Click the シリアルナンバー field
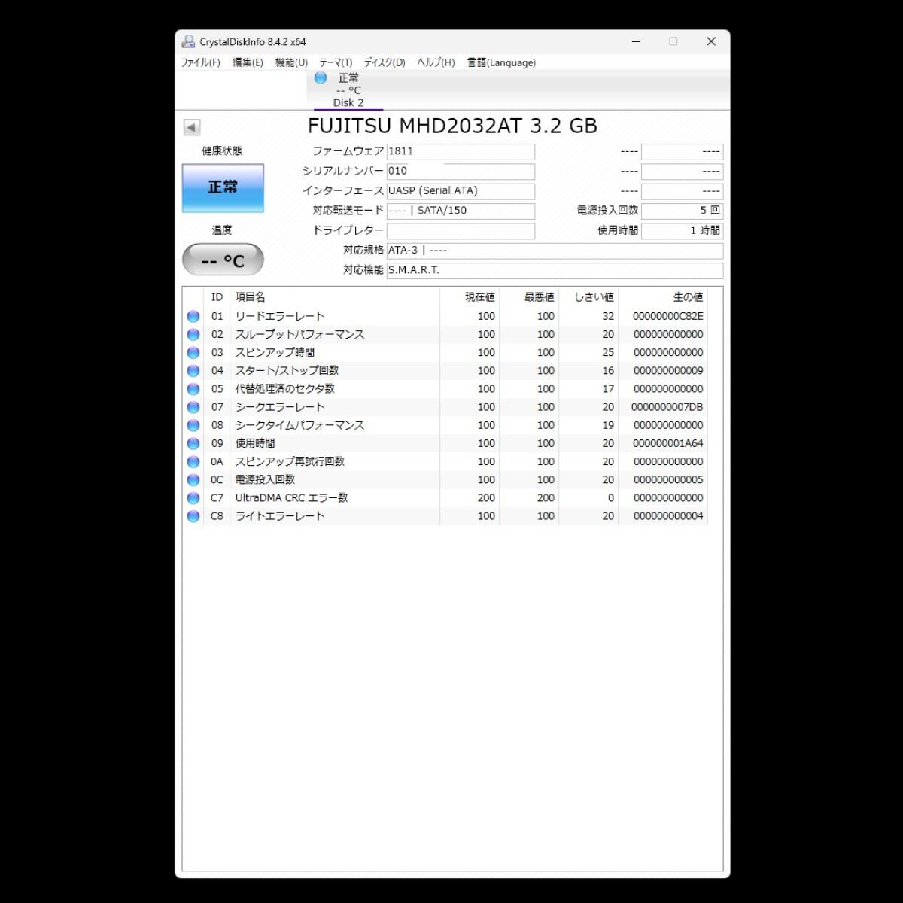This screenshot has height=903, width=903. [x=461, y=172]
